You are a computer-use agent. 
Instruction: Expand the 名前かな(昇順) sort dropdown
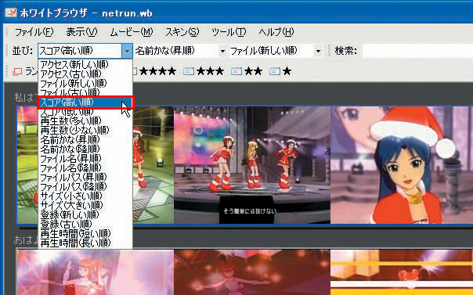pos(222,51)
